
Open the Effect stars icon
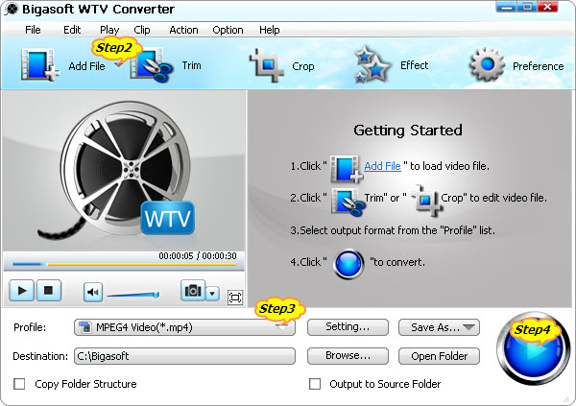point(372,64)
